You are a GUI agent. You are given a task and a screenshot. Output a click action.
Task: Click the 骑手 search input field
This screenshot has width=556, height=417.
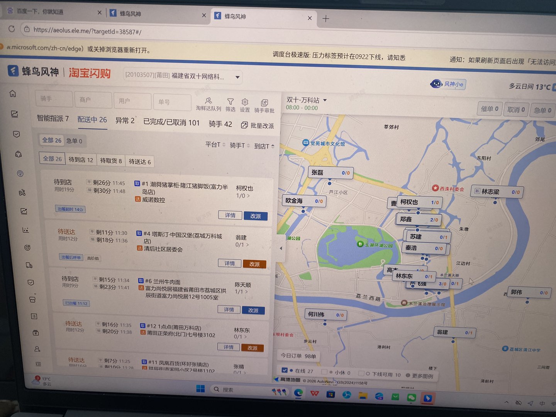54,99
